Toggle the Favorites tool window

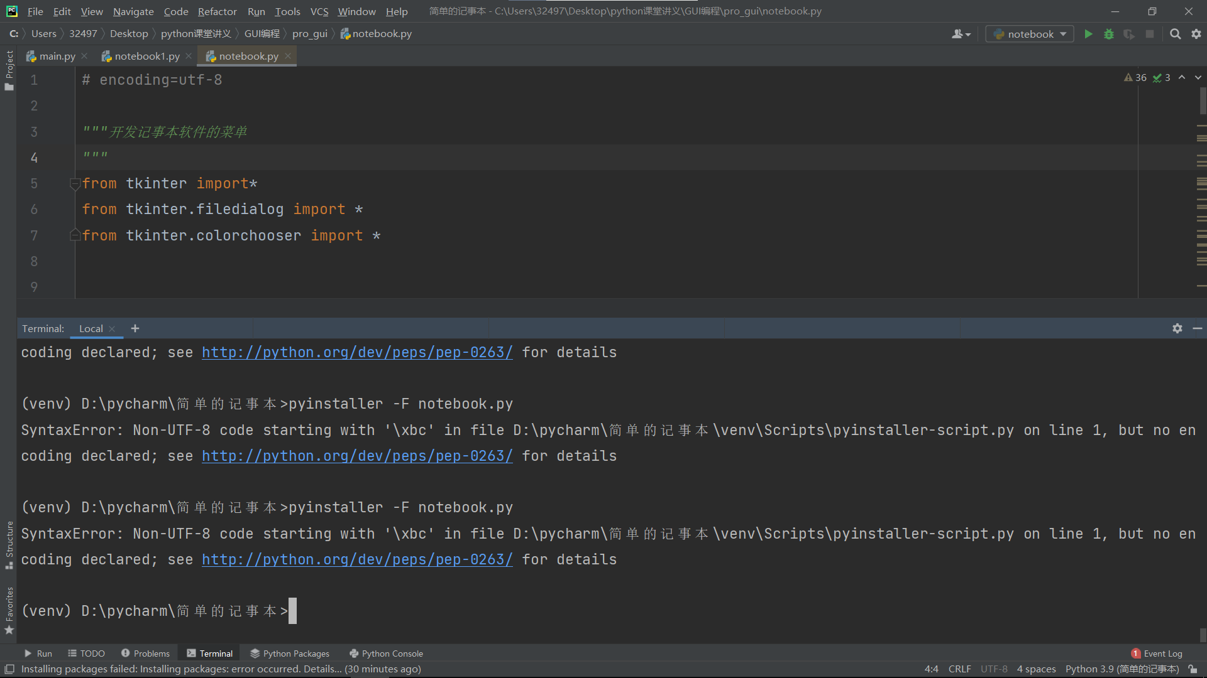tap(9, 611)
